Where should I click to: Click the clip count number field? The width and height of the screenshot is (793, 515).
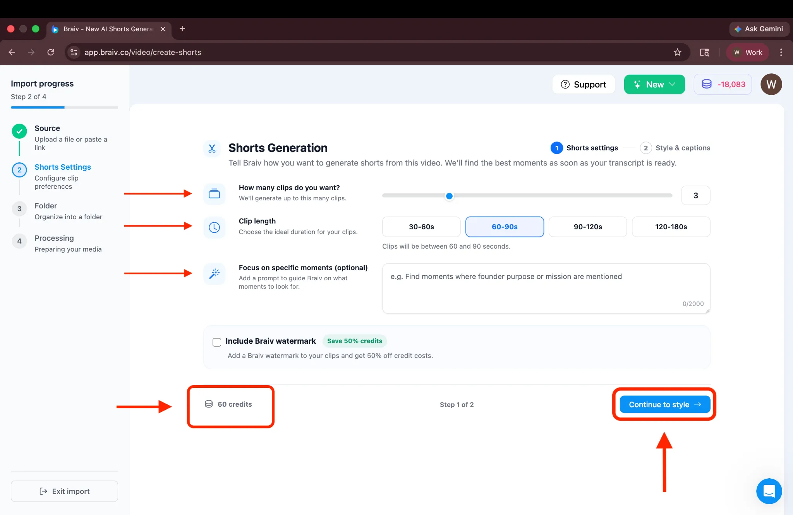coord(695,195)
